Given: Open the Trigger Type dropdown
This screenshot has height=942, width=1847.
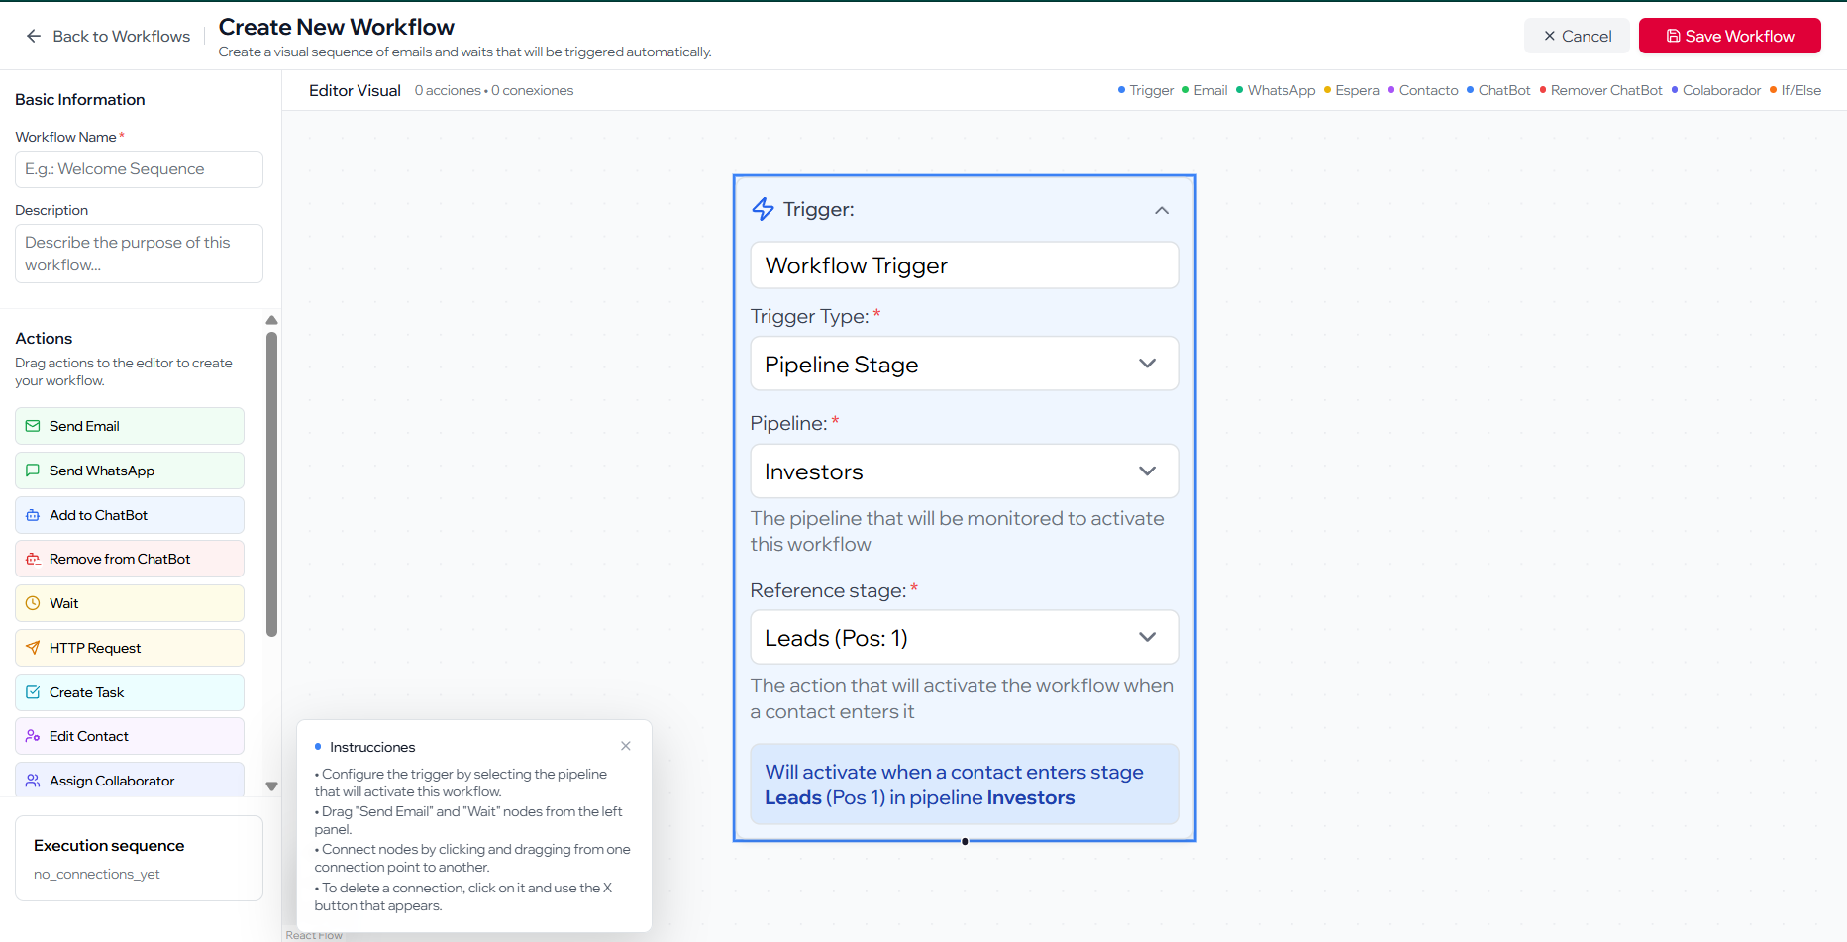Looking at the screenshot, I should (964, 365).
